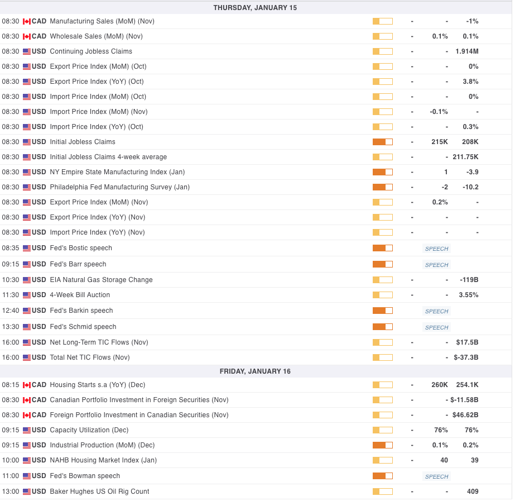Open the SPEECH link for Fed's Barkin
The image size is (515, 501).
click(x=436, y=311)
